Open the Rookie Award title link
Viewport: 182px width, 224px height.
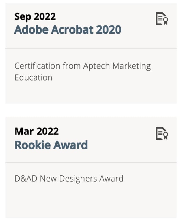(x=51, y=145)
